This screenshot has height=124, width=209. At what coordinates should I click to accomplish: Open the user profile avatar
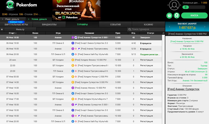[174, 5]
